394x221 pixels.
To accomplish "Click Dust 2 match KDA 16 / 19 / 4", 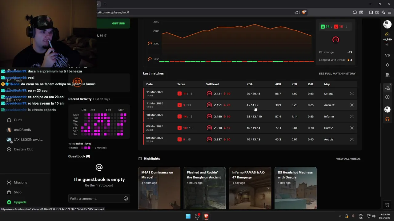I will [253, 128].
